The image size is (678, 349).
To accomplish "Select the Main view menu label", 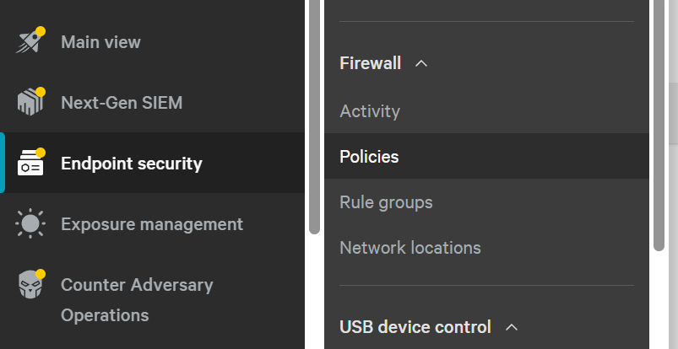I will click(x=100, y=42).
